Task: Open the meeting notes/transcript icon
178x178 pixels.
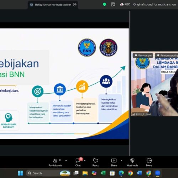Action: (113, 5)
